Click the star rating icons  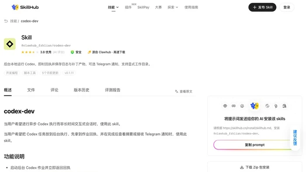30,52
